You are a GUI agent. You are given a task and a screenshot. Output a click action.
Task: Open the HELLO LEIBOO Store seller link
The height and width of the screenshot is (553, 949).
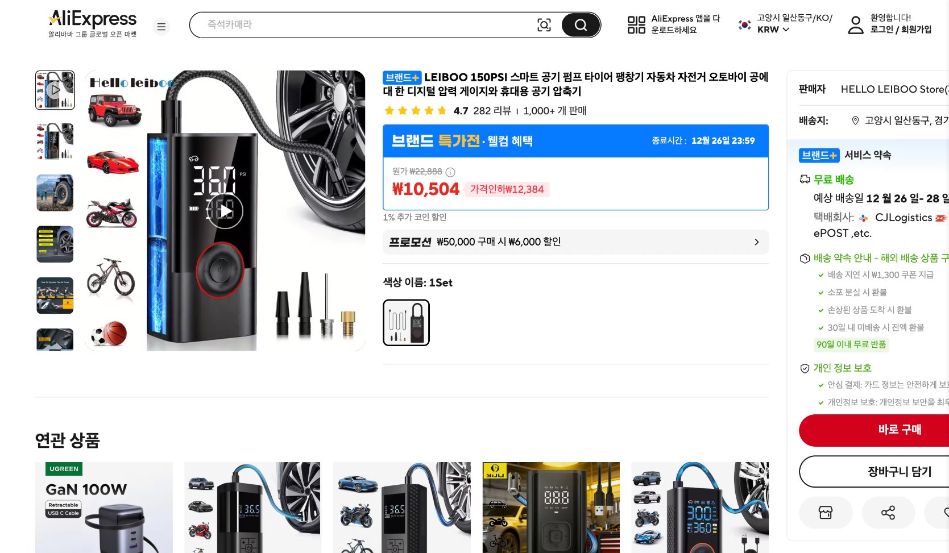pyautogui.click(x=894, y=89)
